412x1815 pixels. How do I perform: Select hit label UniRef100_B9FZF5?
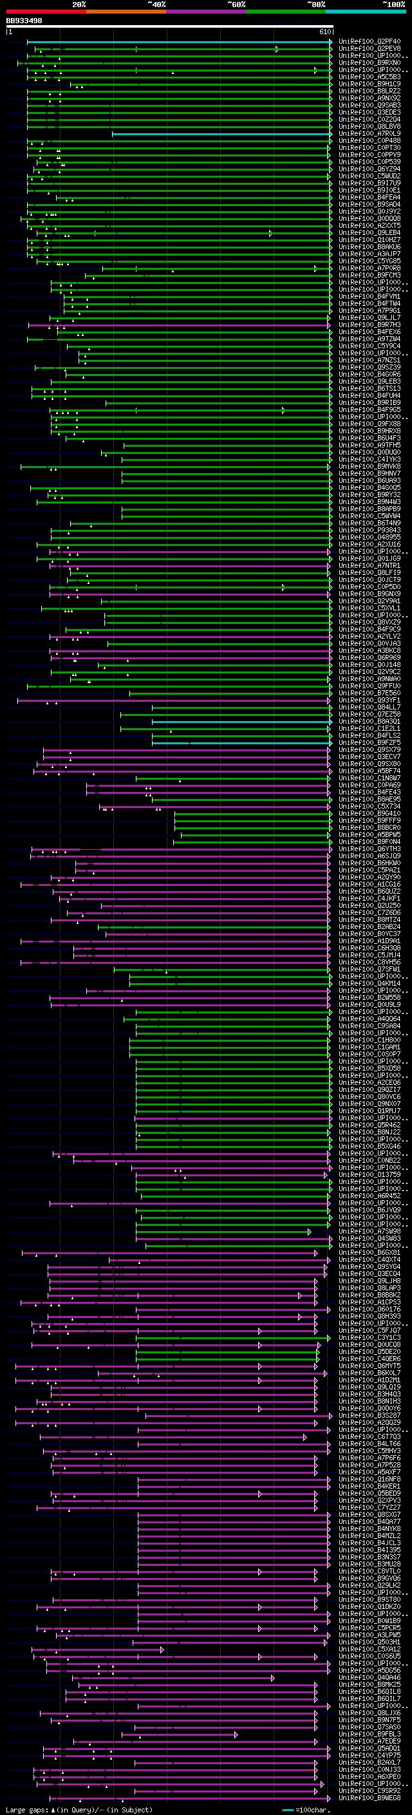pyautogui.click(x=370, y=742)
